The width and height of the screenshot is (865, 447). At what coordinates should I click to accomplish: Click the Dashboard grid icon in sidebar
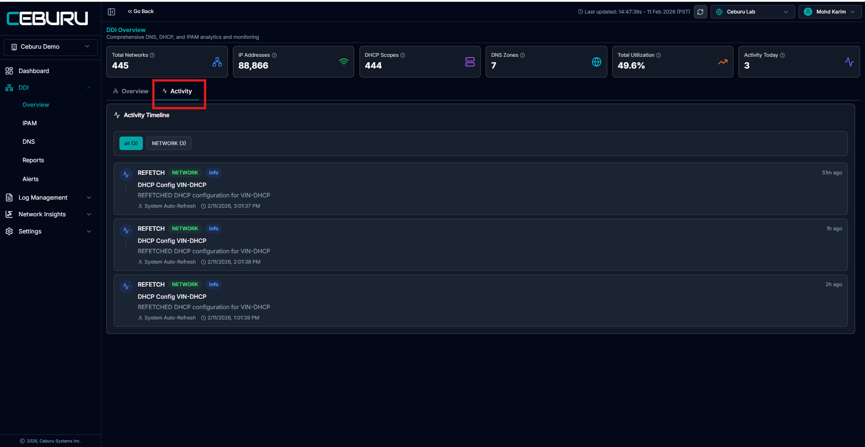click(9, 71)
